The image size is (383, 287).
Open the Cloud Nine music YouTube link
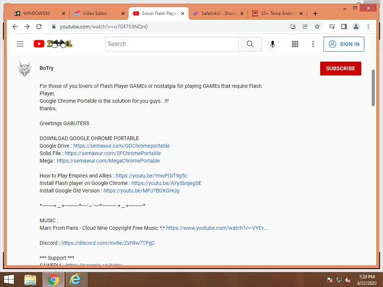[217, 228]
